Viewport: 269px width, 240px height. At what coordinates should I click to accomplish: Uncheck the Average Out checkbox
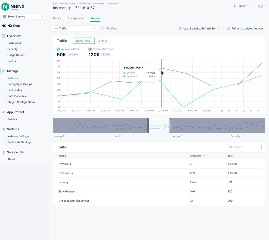pyautogui.click(x=90, y=49)
